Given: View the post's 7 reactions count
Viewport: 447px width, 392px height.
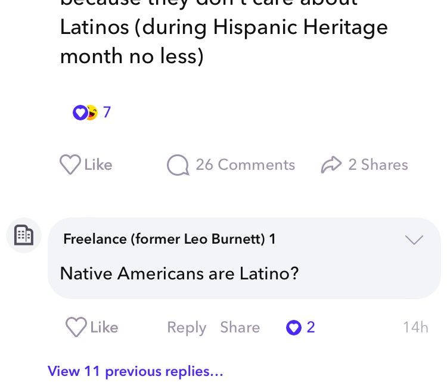Looking at the screenshot, I should [x=107, y=112].
